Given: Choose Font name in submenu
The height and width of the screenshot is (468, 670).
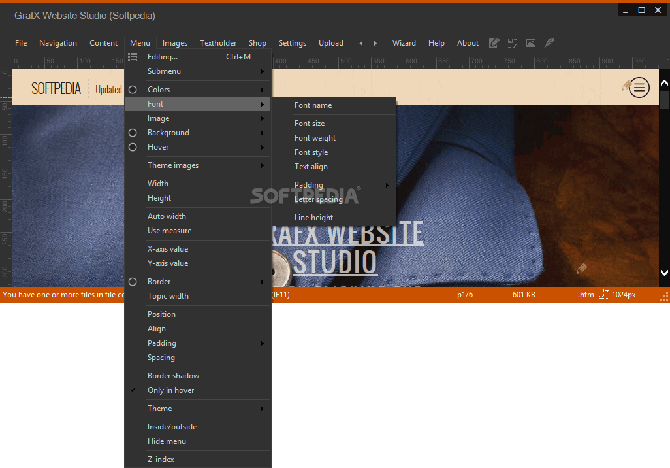Looking at the screenshot, I should tap(334, 105).
